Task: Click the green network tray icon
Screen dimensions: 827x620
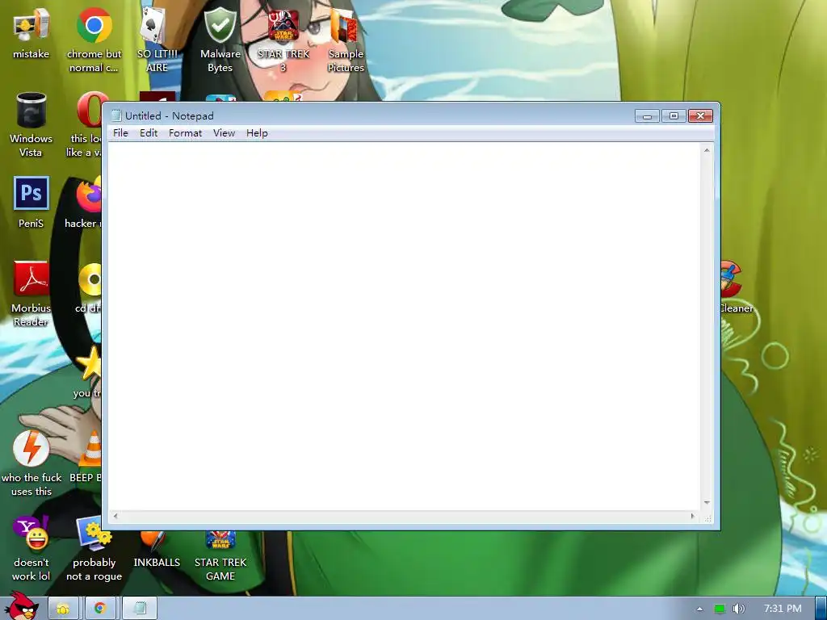Action: [x=720, y=609]
